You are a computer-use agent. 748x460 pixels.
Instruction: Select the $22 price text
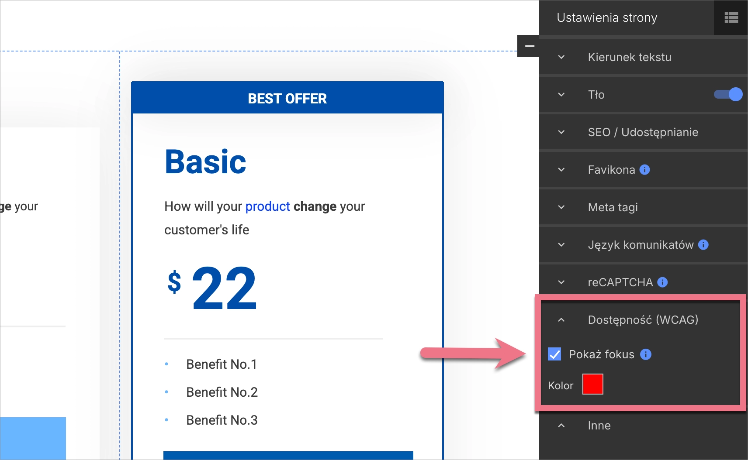[212, 288]
